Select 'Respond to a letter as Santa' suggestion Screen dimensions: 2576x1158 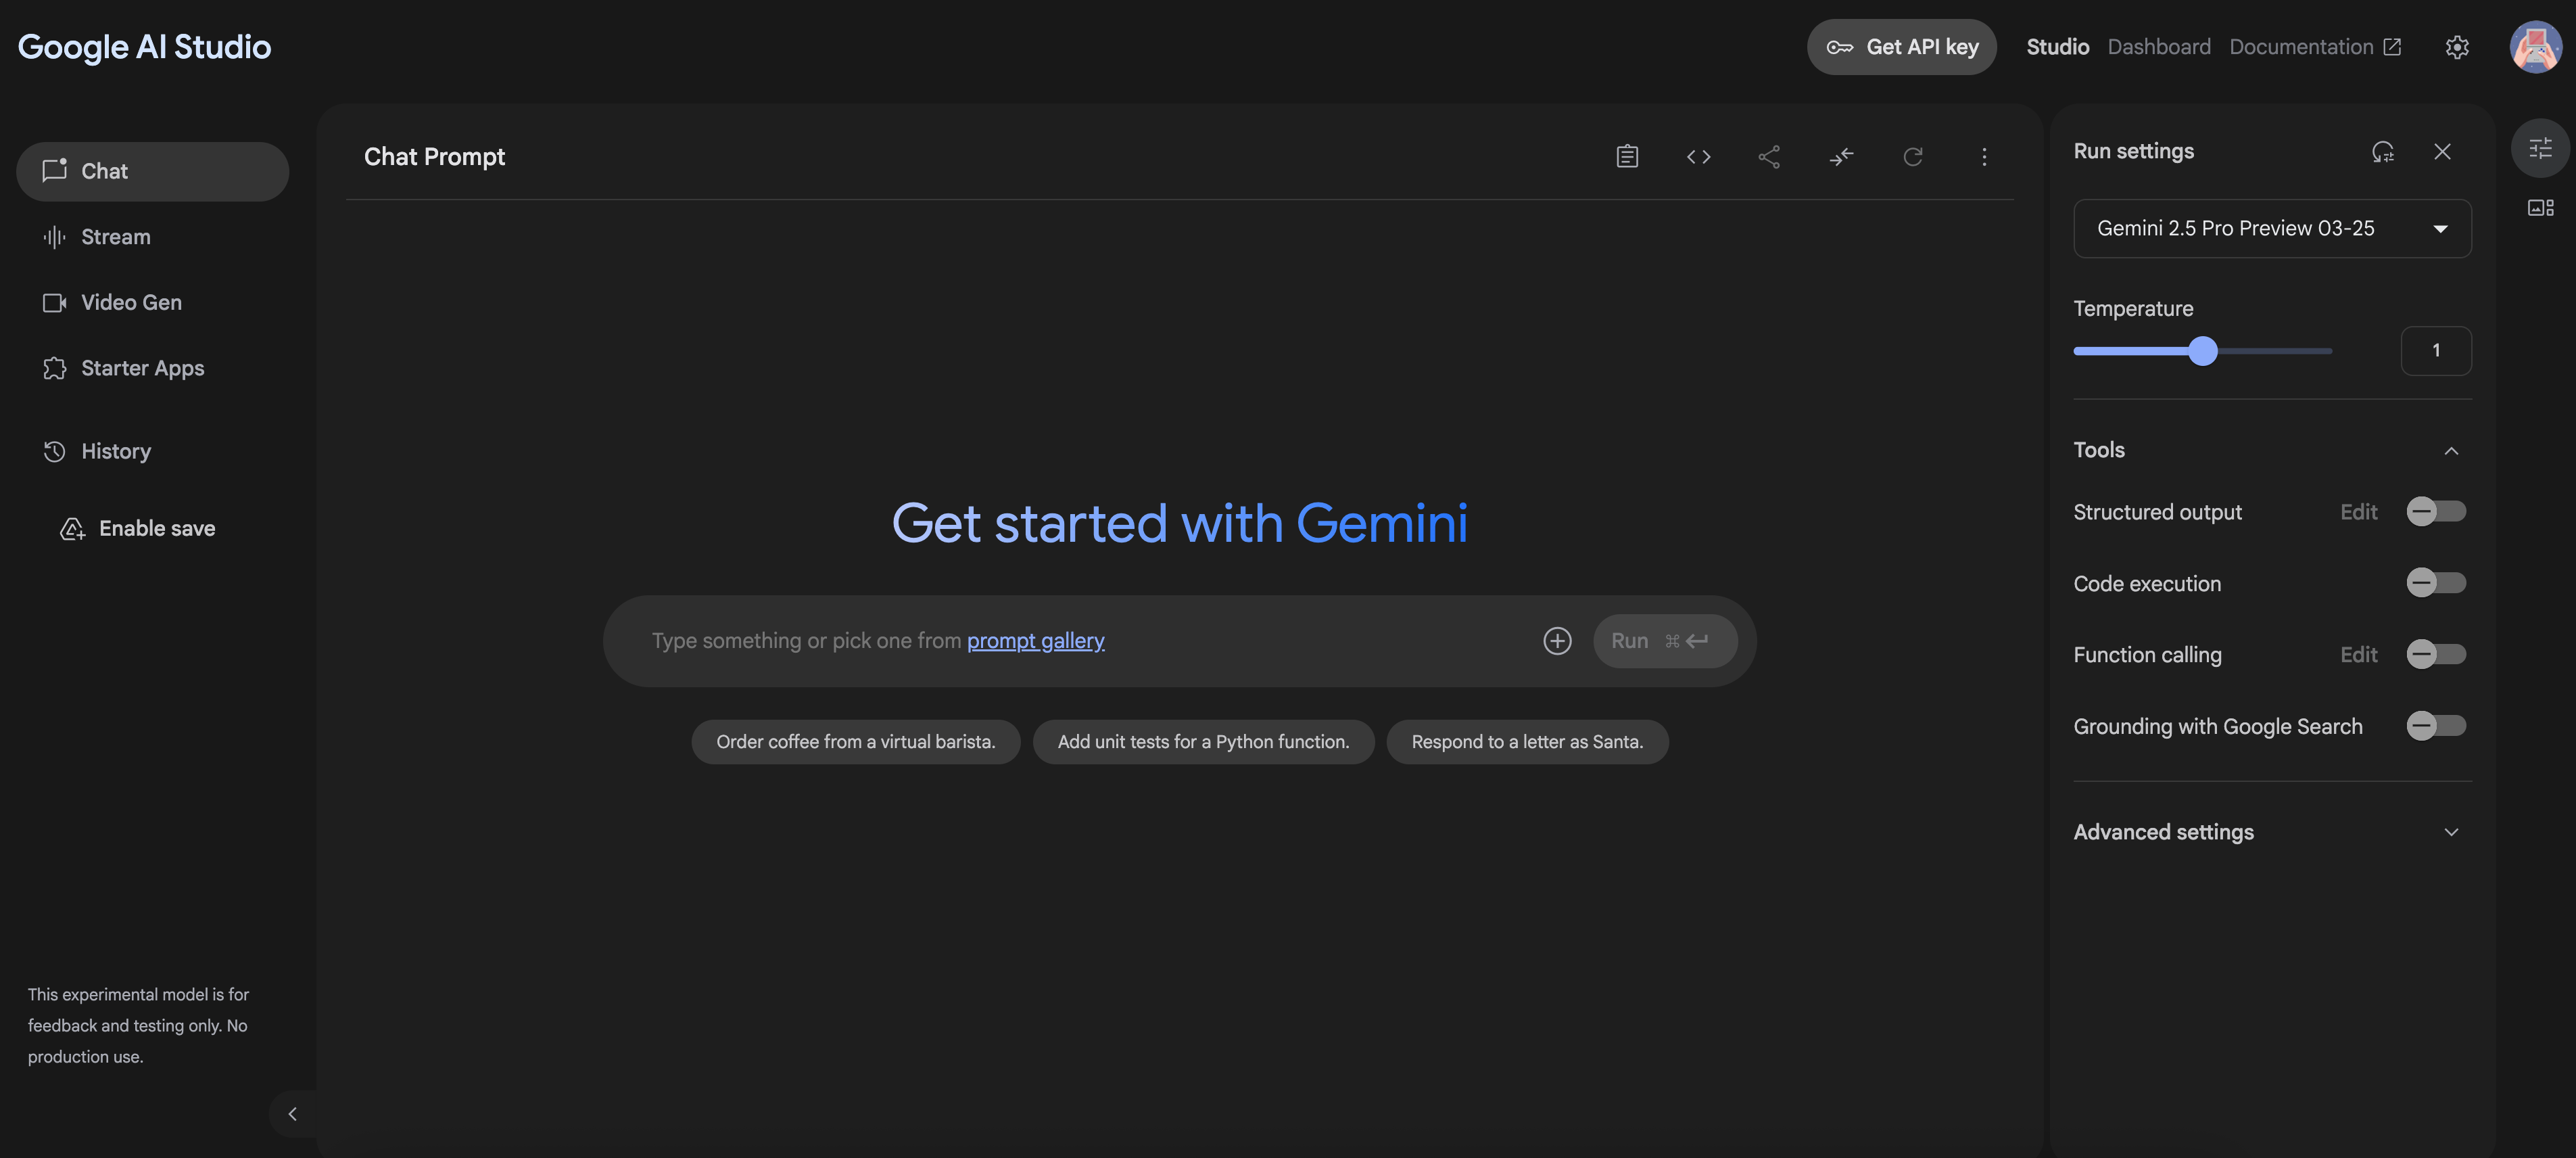coord(1527,742)
